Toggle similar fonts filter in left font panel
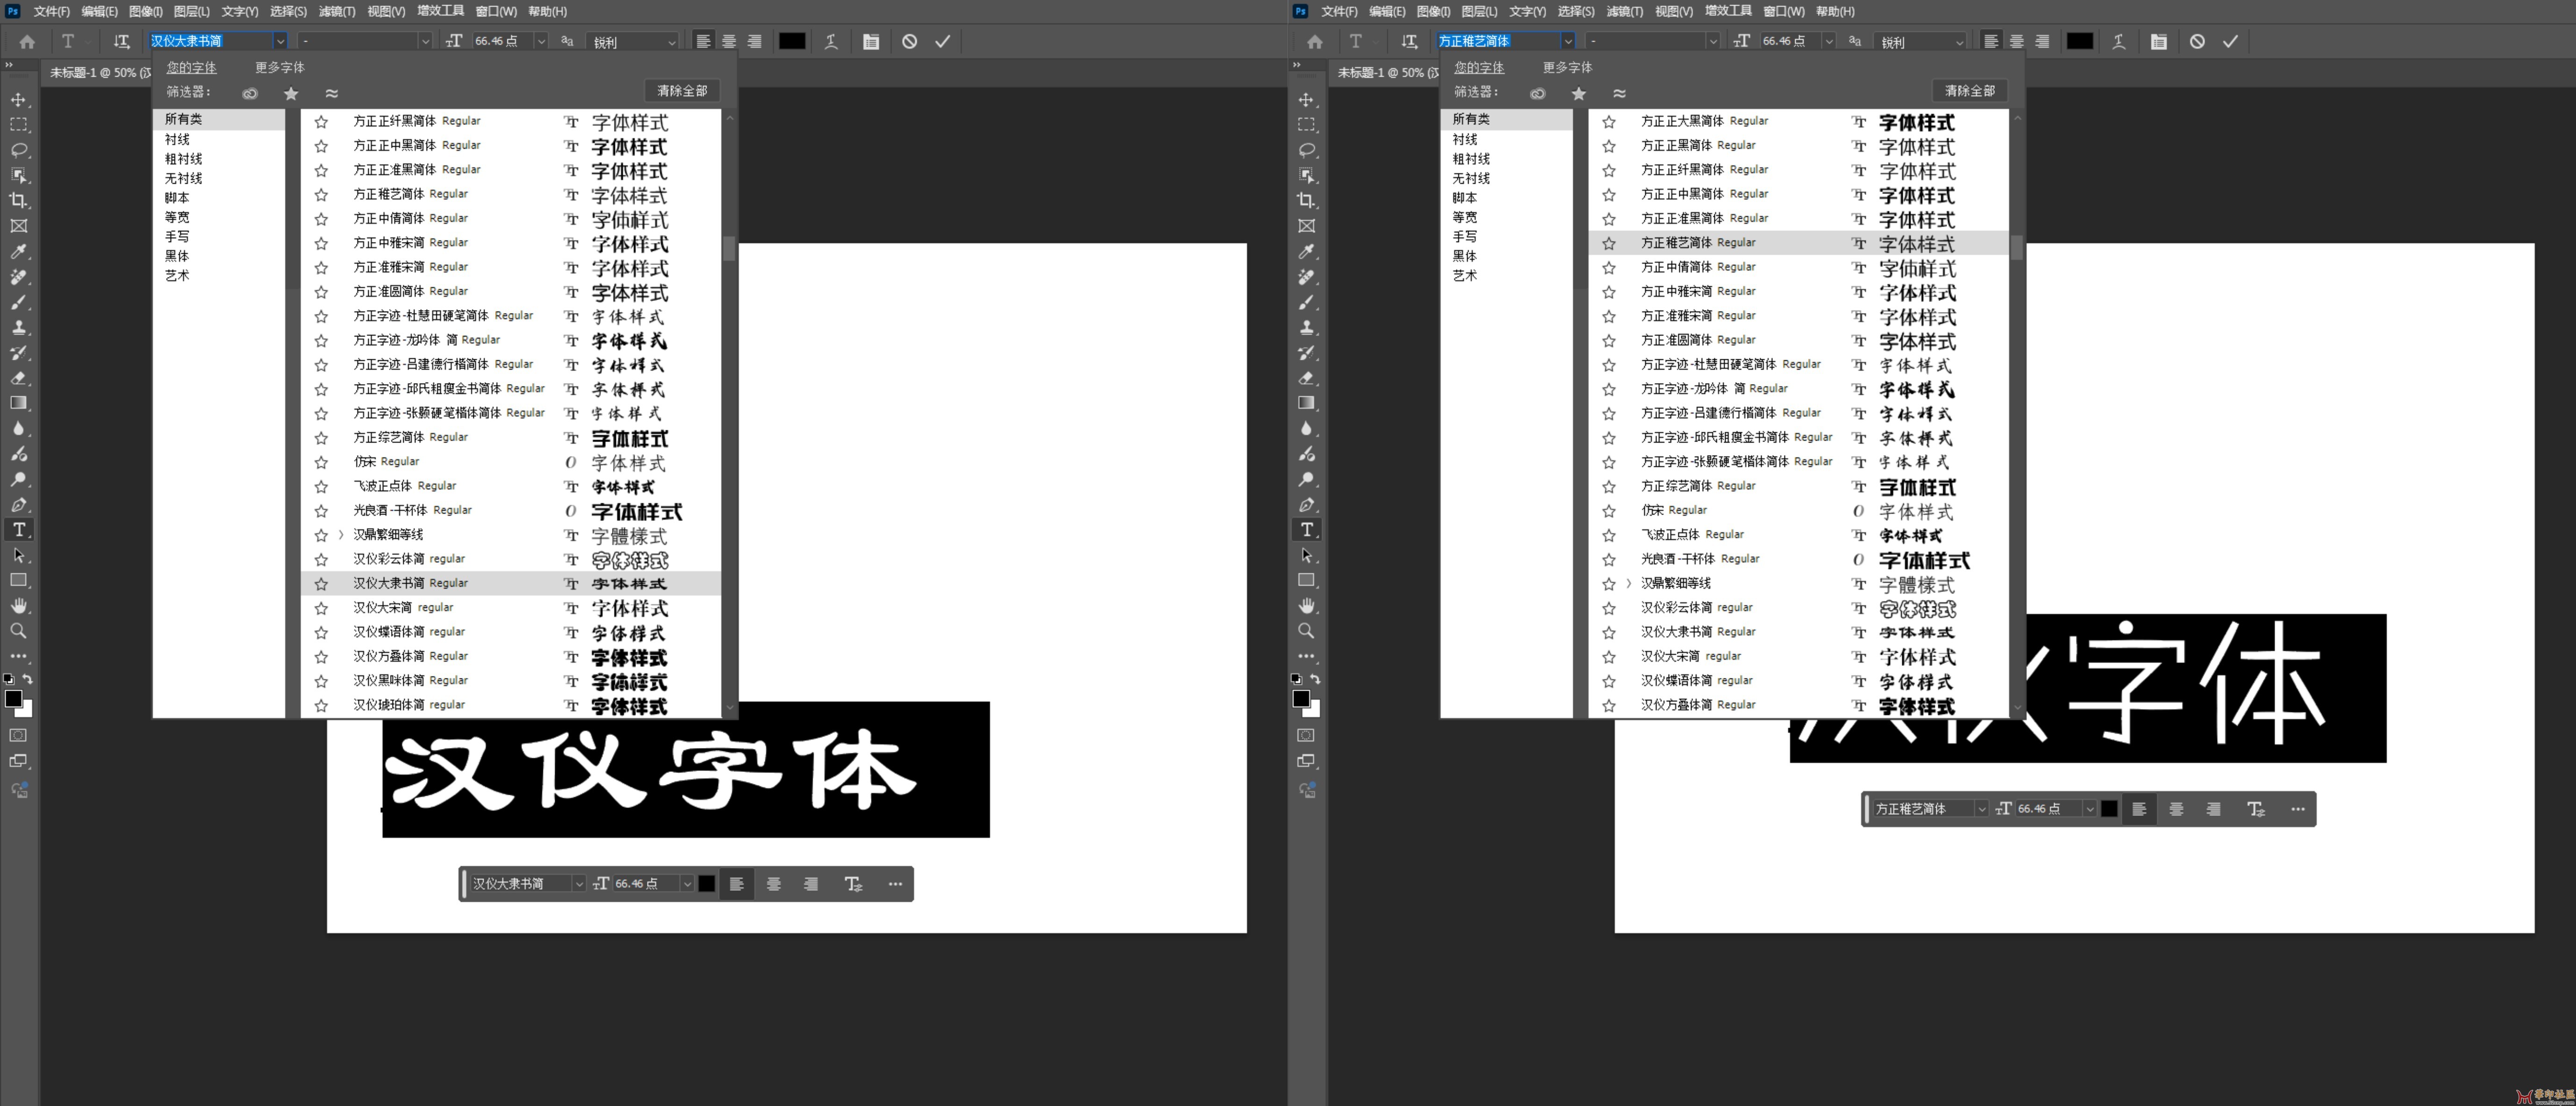This screenshot has width=2576, height=1106. click(332, 93)
